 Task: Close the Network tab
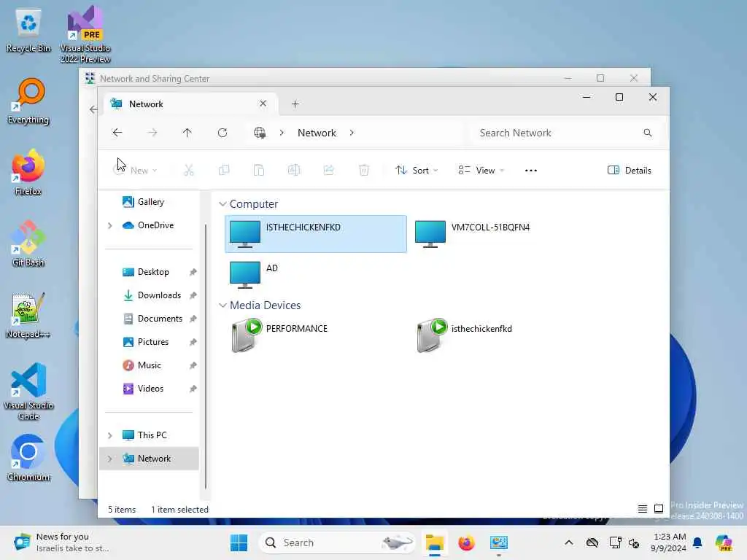coord(263,104)
